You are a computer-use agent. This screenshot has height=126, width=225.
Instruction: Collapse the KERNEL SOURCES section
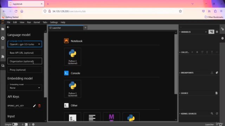[180, 113]
